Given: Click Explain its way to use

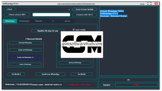Looking at the screenshot, I should coord(48,31).
